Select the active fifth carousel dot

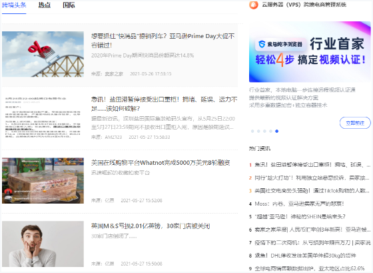pyautogui.click(x=276, y=131)
